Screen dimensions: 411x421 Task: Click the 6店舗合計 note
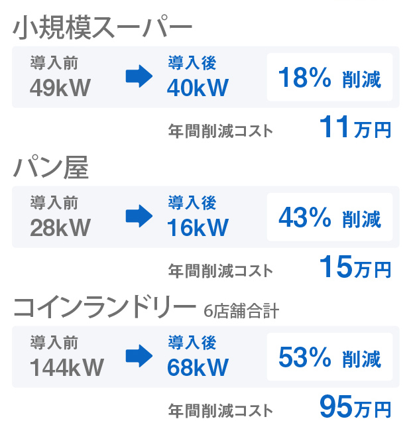241,311
